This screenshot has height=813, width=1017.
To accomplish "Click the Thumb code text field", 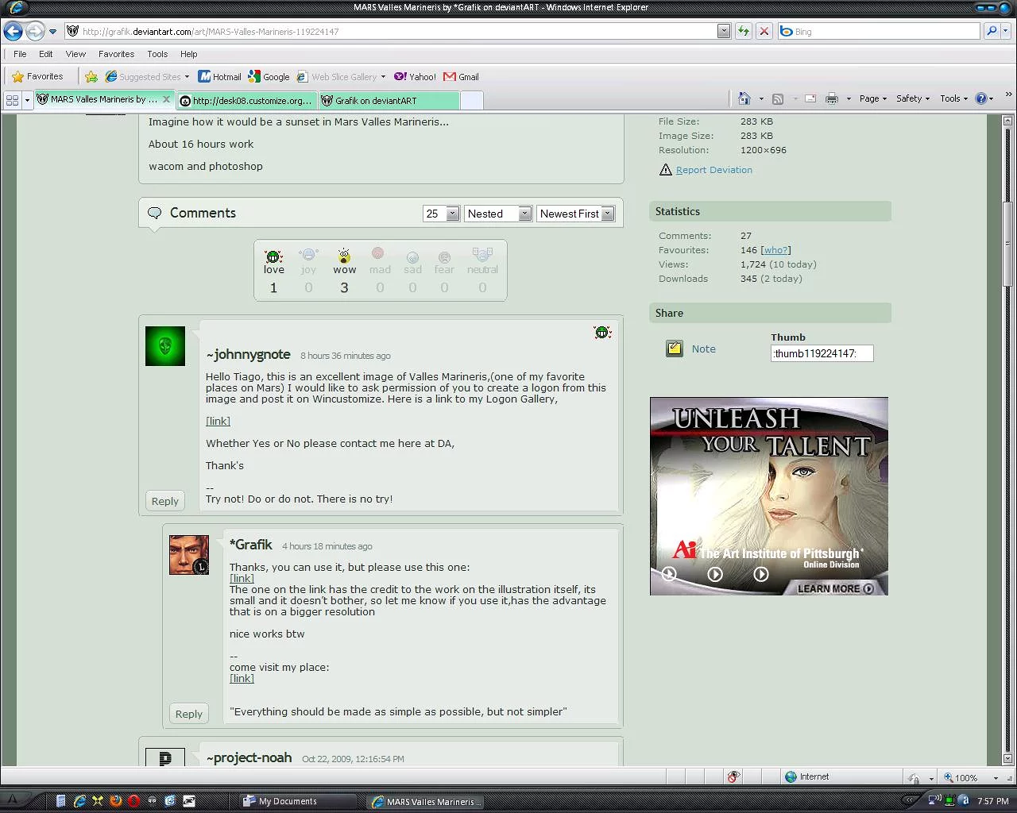I will point(821,354).
